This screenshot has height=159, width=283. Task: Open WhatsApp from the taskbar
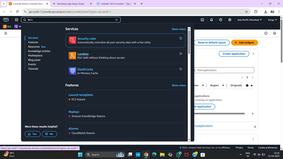click(179, 155)
